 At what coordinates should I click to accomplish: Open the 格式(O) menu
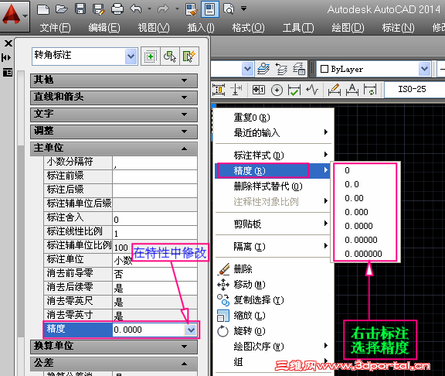(x=248, y=28)
